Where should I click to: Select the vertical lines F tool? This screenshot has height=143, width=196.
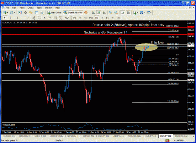click(56, 18)
